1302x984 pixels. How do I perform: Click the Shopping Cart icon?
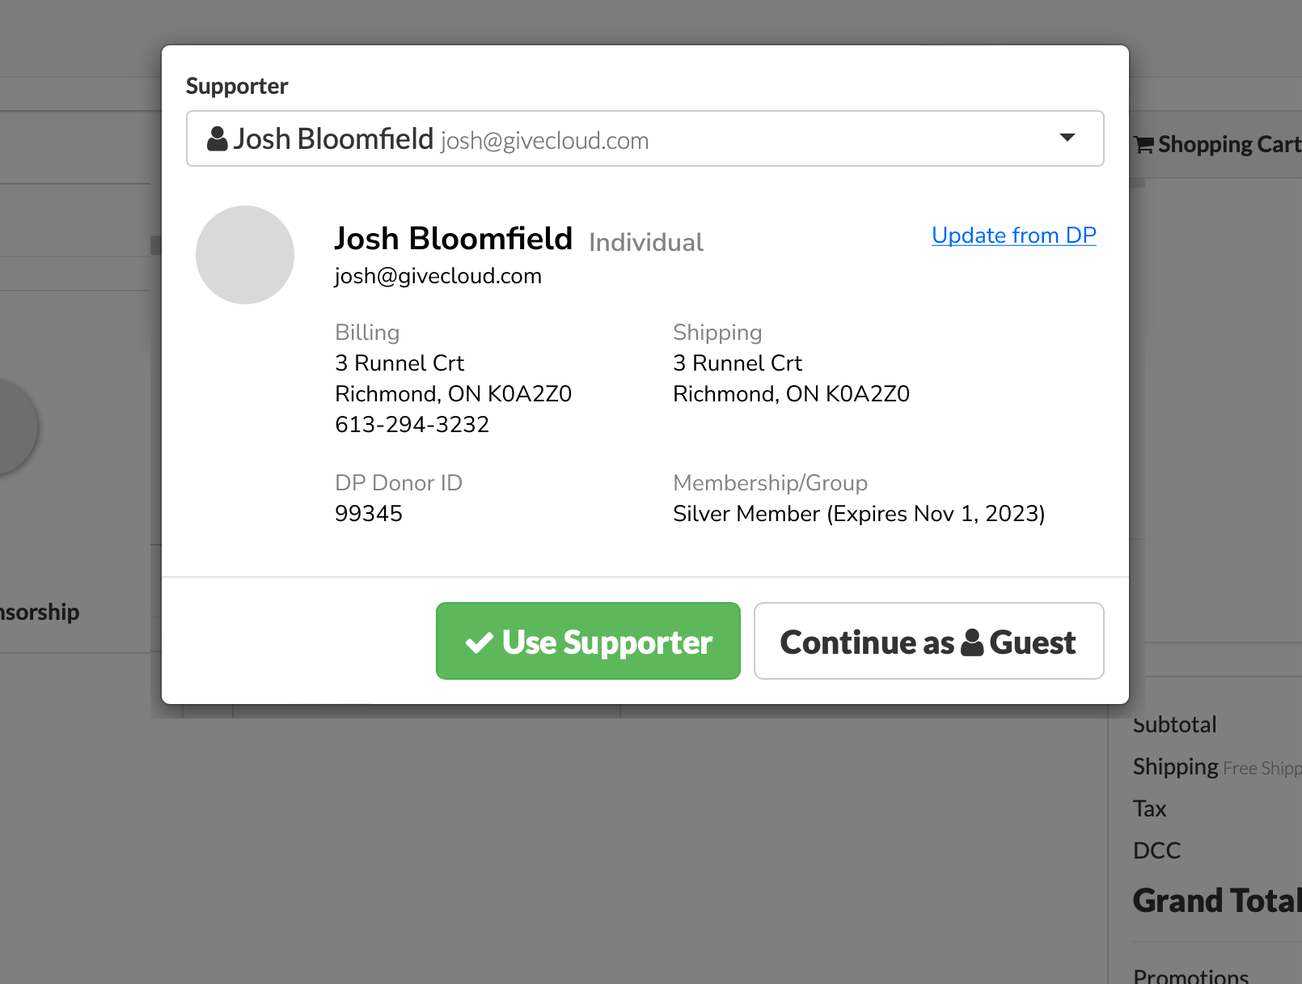(1143, 145)
